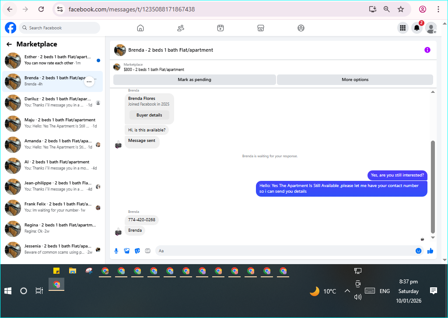Click the install app icon in address bar
This screenshot has height=318, width=448.
click(x=373, y=9)
